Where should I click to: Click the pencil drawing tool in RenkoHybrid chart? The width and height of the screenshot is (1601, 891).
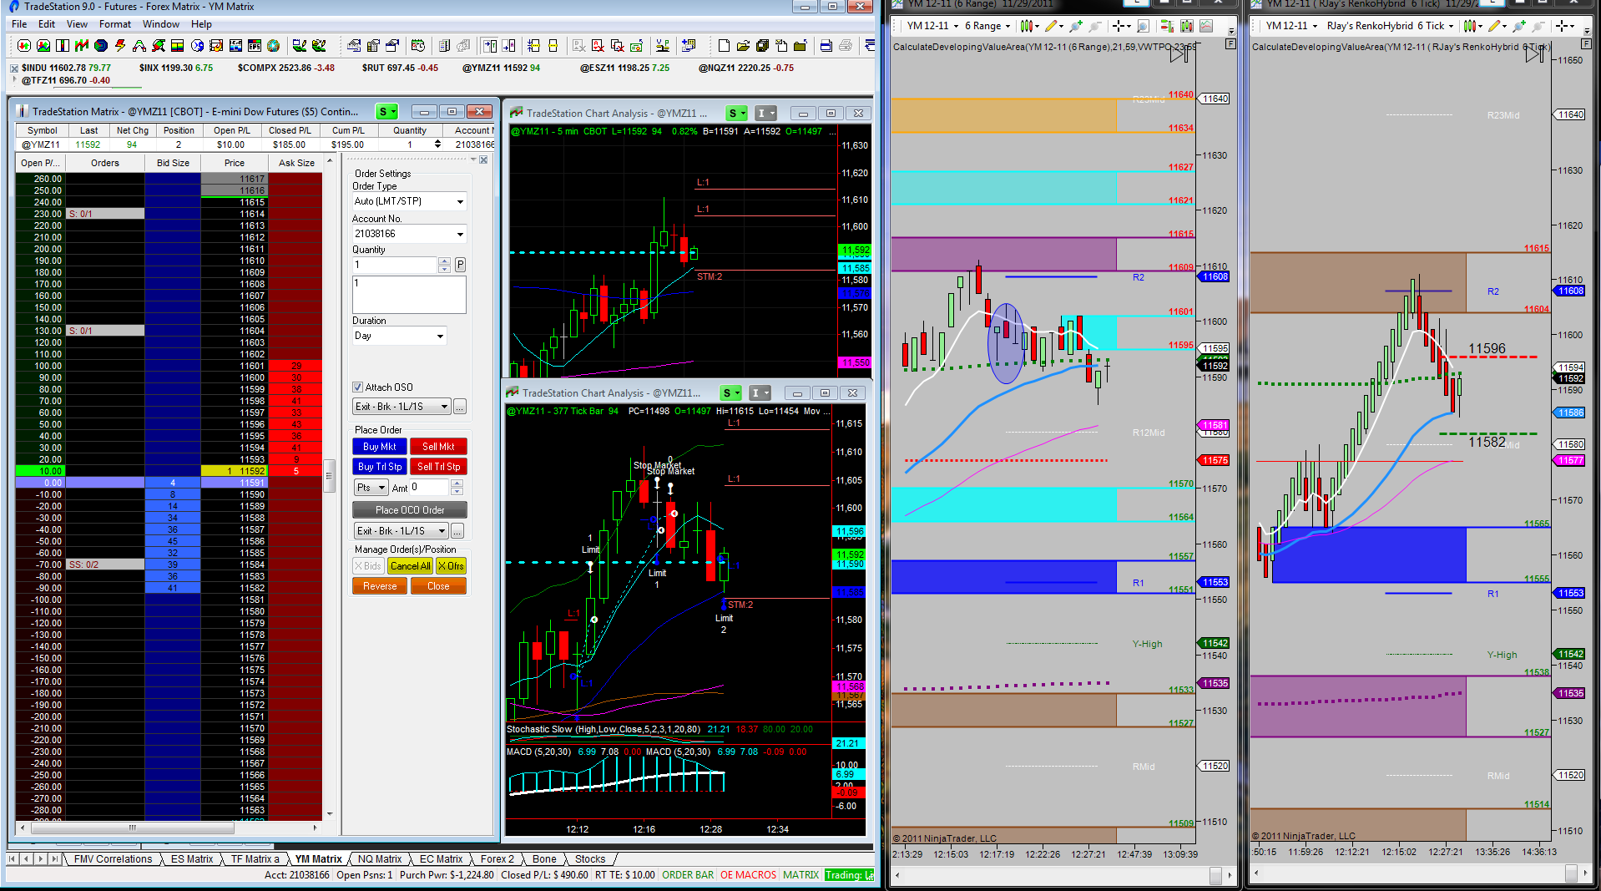pos(1496,26)
